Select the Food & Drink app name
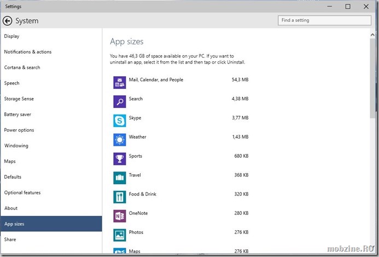379x257 pixels. (142, 194)
